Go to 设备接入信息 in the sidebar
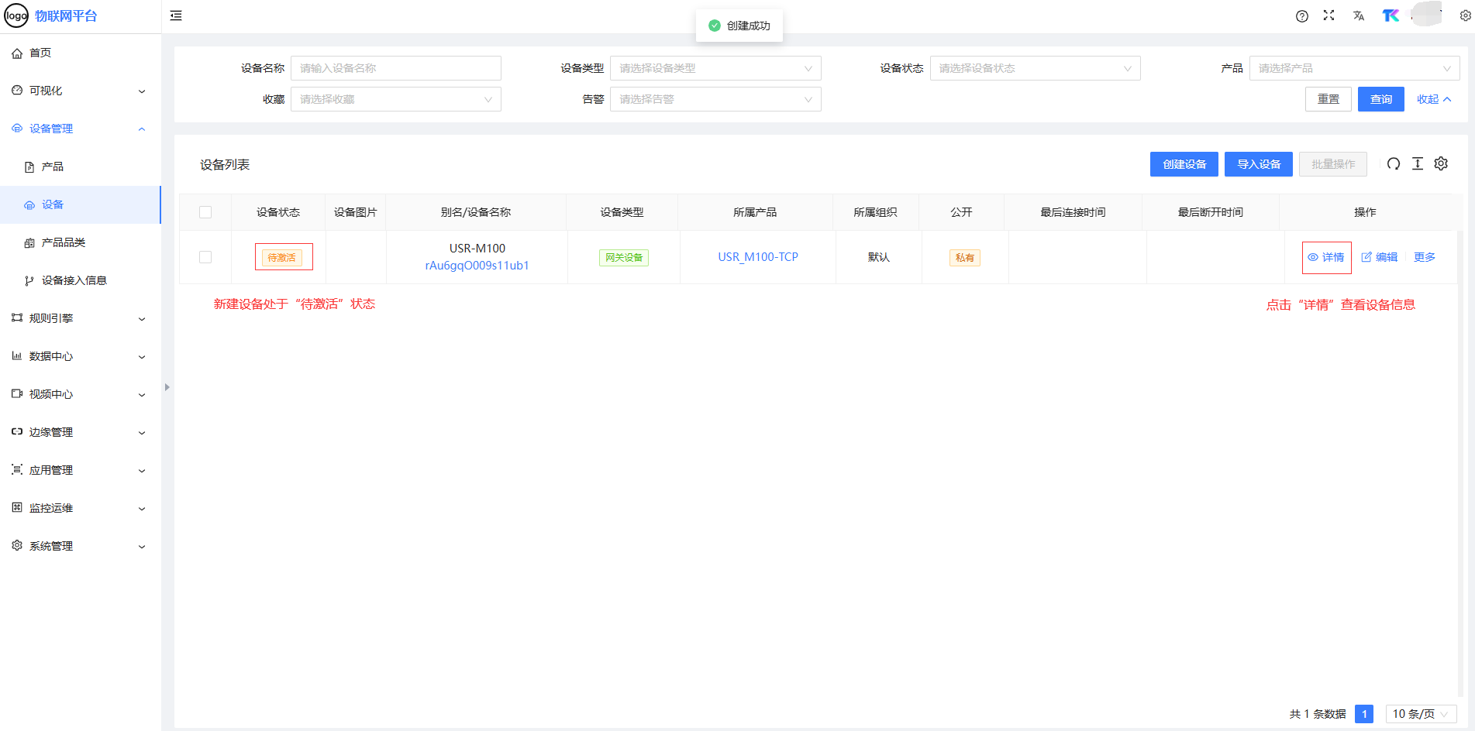 (74, 280)
